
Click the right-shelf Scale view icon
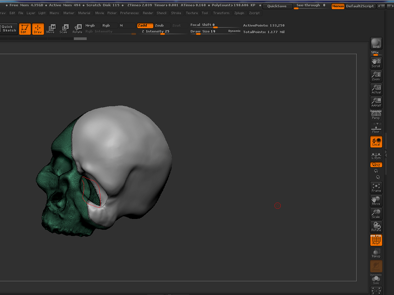click(x=376, y=214)
